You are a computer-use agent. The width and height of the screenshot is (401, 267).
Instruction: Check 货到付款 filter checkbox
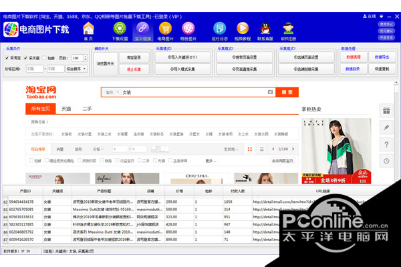[x=80, y=160]
